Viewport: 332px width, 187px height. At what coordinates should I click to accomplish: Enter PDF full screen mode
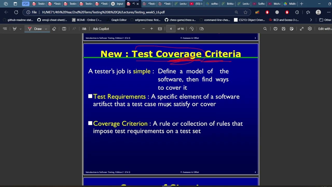pyautogui.click(x=302, y=29)
